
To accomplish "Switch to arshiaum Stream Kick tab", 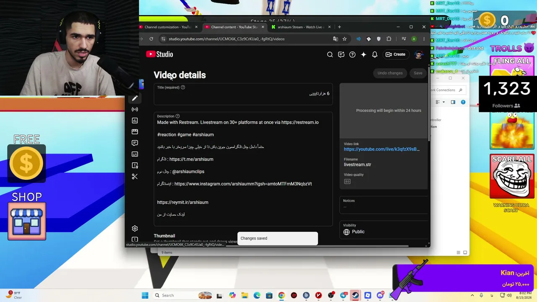I will click(x=300, y=27).
